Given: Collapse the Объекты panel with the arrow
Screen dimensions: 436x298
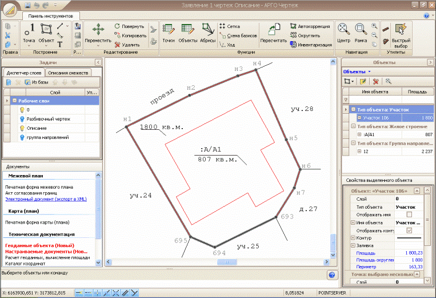Looking at the screenshot, I should (430, 62).
